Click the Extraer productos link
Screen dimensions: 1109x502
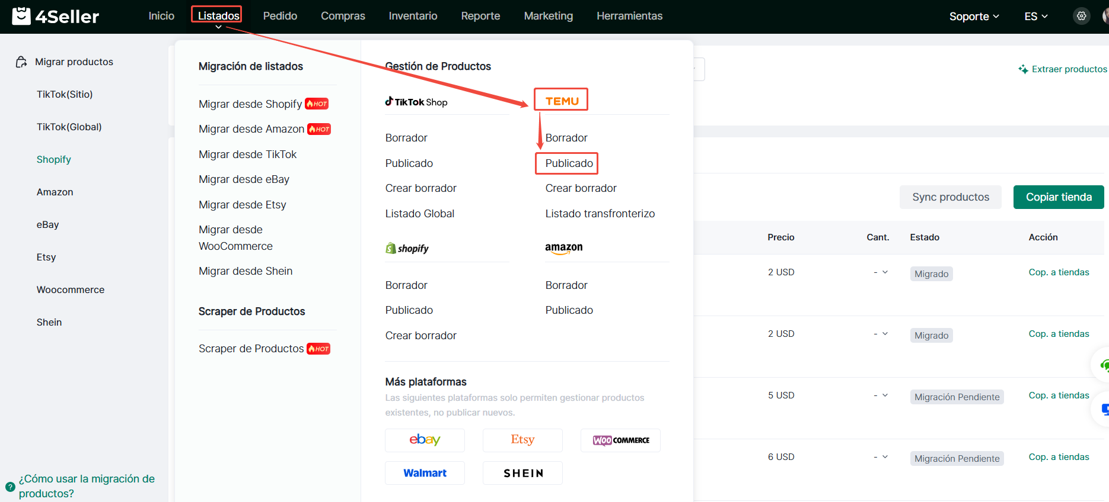pos(1069,69)
